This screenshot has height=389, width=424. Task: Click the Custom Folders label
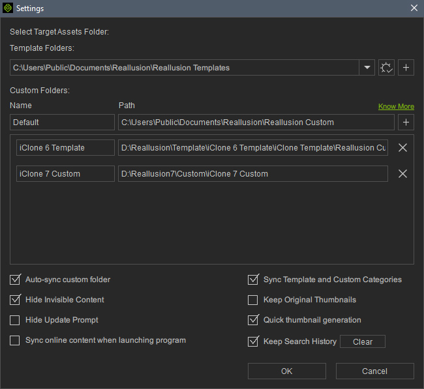click(40, 90)
